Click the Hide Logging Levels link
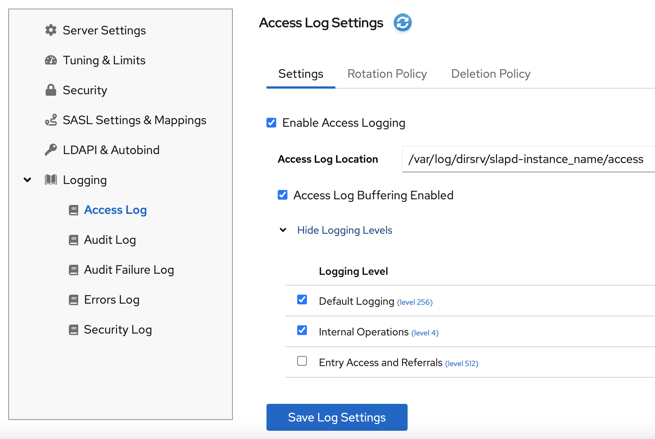Screen dimensions: 655x439 [344, 230]
